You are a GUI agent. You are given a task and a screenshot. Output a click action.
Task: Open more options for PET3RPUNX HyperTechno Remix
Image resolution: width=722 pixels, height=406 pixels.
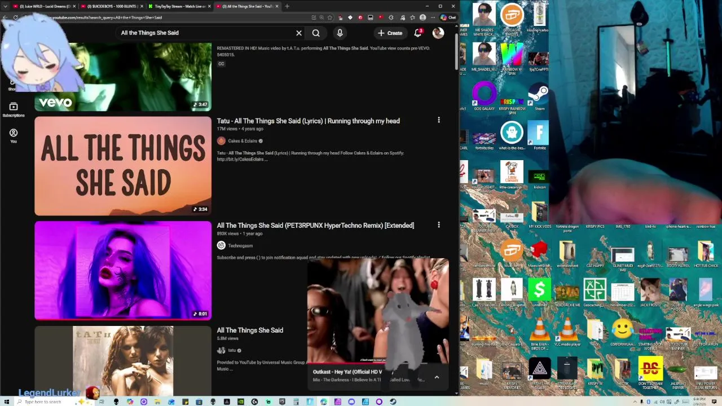[438, 224]
